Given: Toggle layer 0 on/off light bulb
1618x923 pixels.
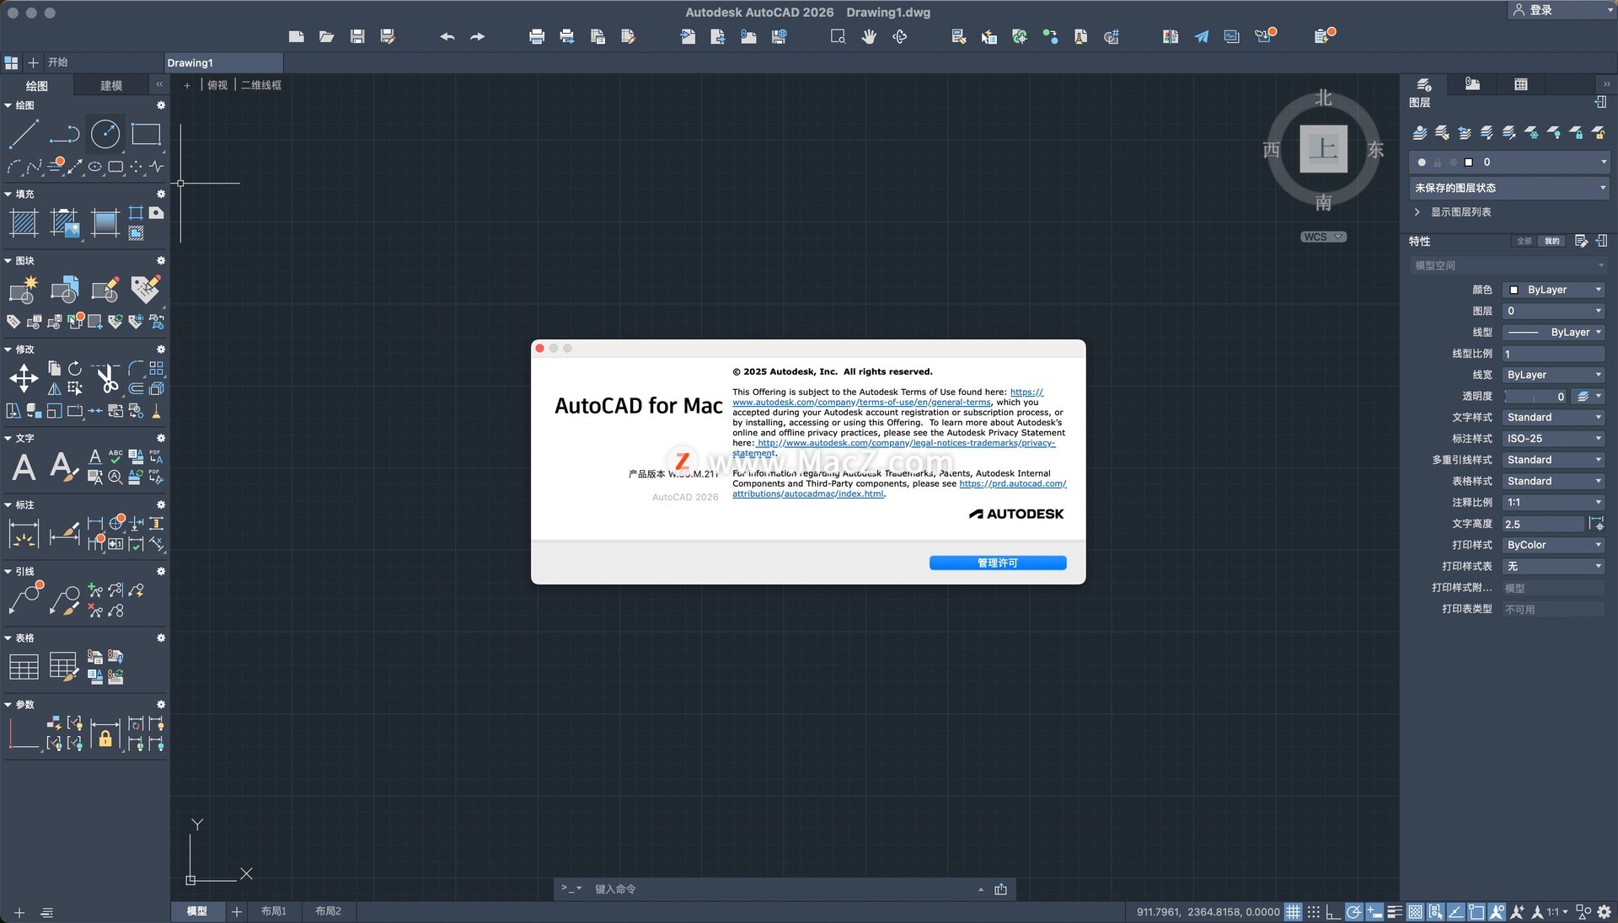Looking at the screenshot, I should pos(1422,163).
